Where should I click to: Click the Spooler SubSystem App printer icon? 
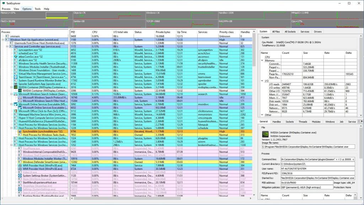(16, 84)
